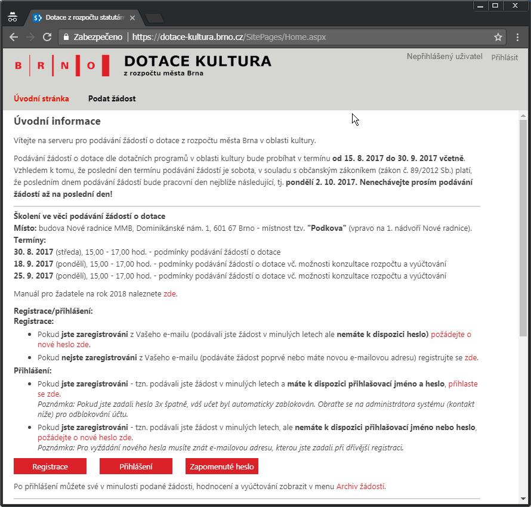
Task: Close the browser window
Action: [x=515, y=6]
